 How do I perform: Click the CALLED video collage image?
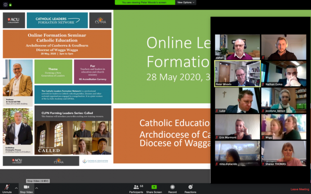[x=73, y=137]
